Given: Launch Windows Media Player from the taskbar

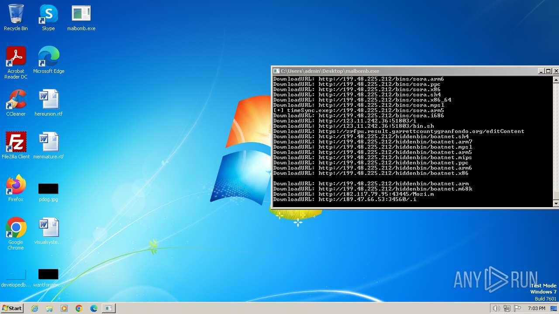Looking at the screenshot, I should [64, 308].
